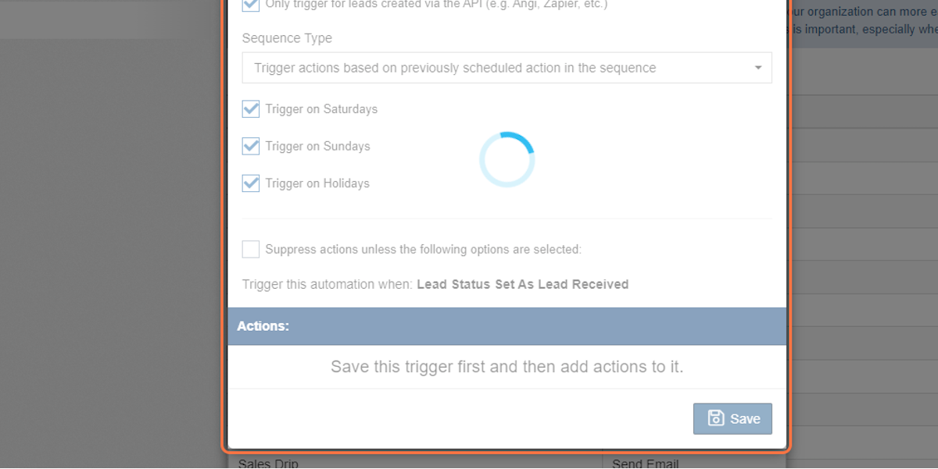The width and height of the screenshot is (938, 469).
Task: Click the Save button
Action: pos(732,418)
